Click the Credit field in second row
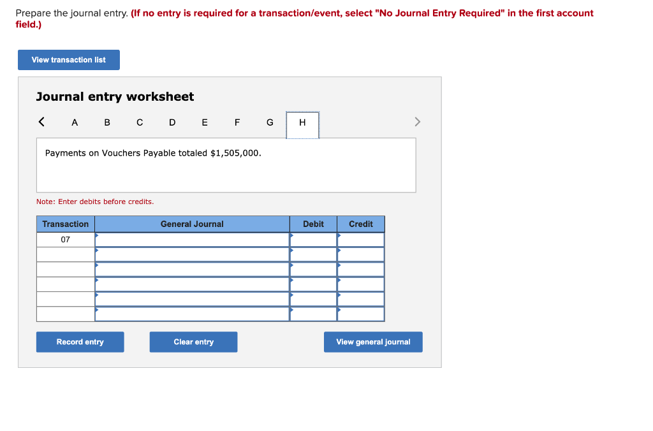 point(361,254)
